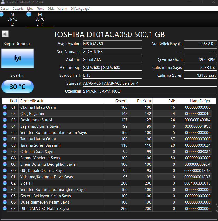218x221 pixels.
Task: Open the Dosya menu
Action: (4, 9)
